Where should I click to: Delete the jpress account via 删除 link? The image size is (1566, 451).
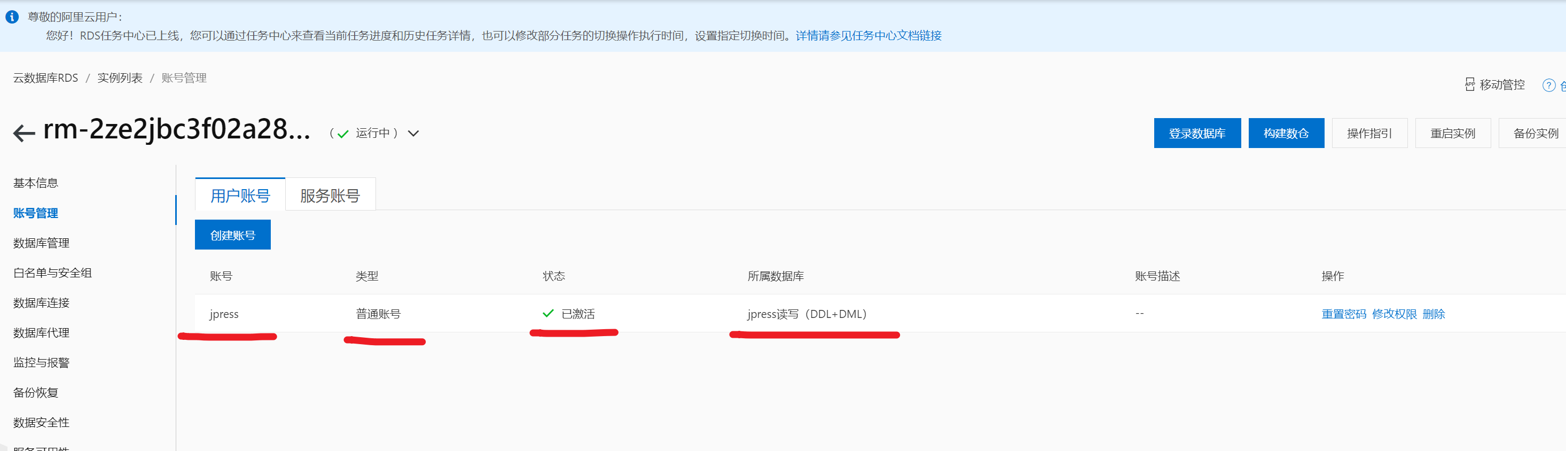tap(1434, 314)
